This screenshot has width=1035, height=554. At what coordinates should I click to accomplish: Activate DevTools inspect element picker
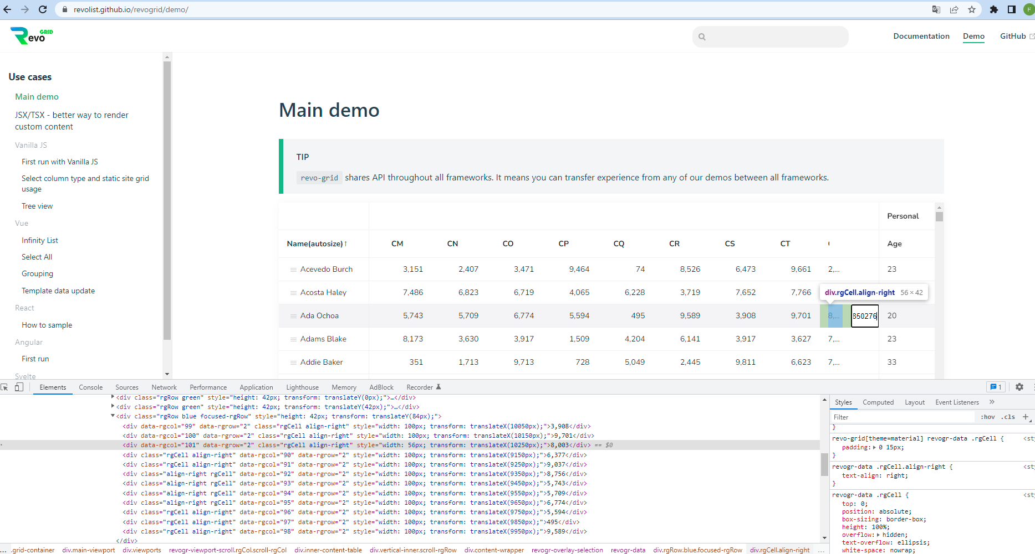[x=5, y=387]
